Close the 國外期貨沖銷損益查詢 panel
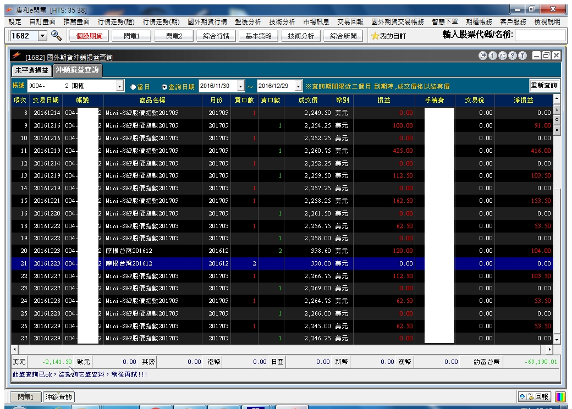The image size is (572, 409). pyautogui.click(x=556, y=56)
